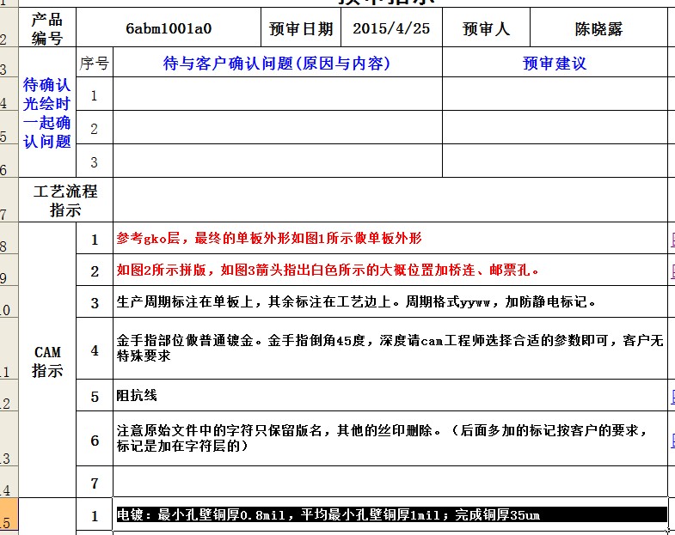The width and height of the screenshot is (675, 535).
Task: Select the 预审建议 header cell
Action: 555,63
